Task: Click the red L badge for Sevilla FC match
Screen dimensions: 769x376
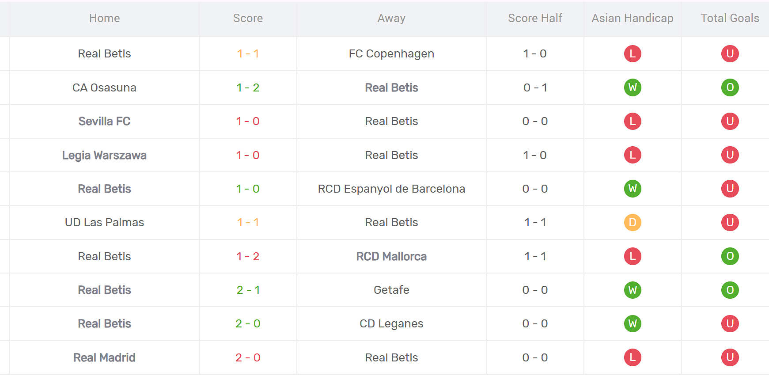Action: (633, 122)
